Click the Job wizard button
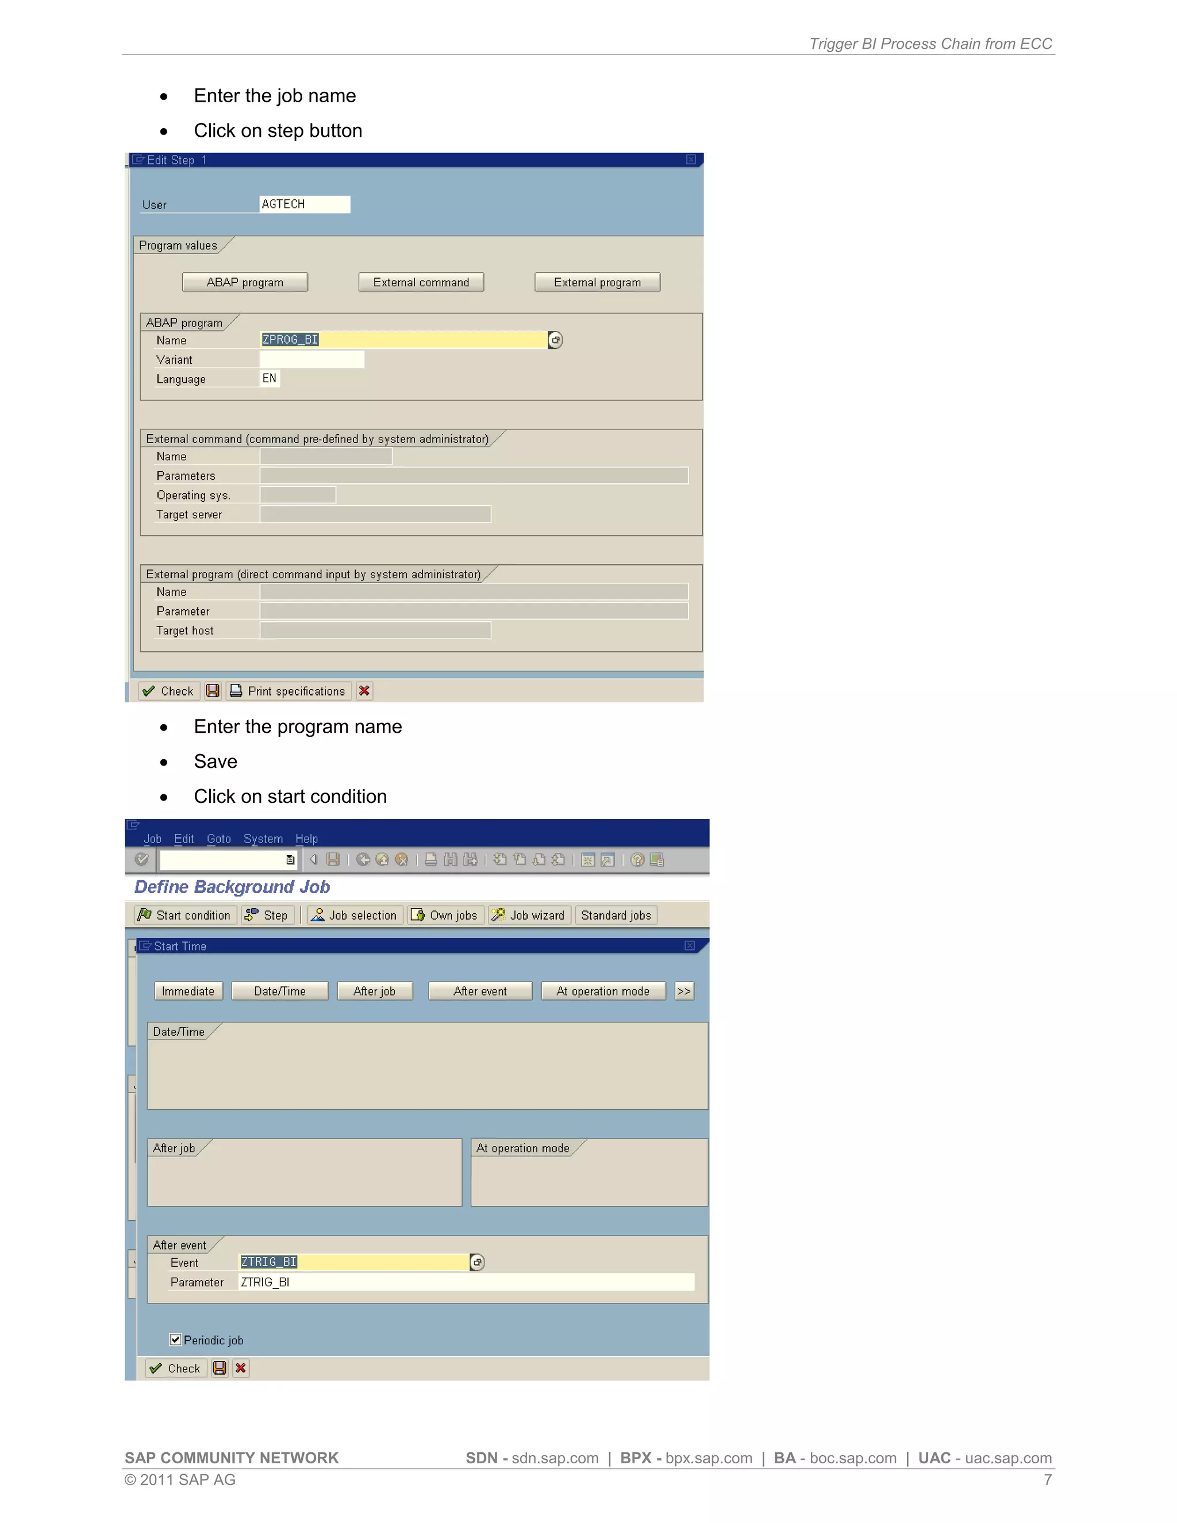This screenshot has height=1523, width=1177. pyautogui.click(x=530, y=915)
